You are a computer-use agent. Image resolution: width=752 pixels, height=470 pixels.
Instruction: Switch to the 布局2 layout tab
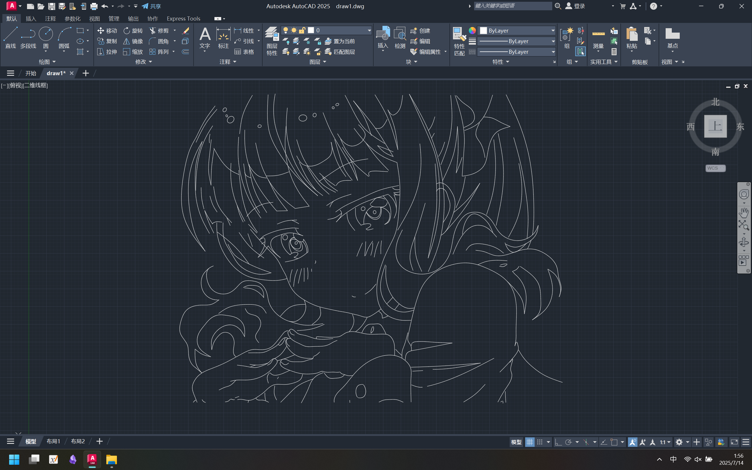pyautogui.click(x=78, y=442)
